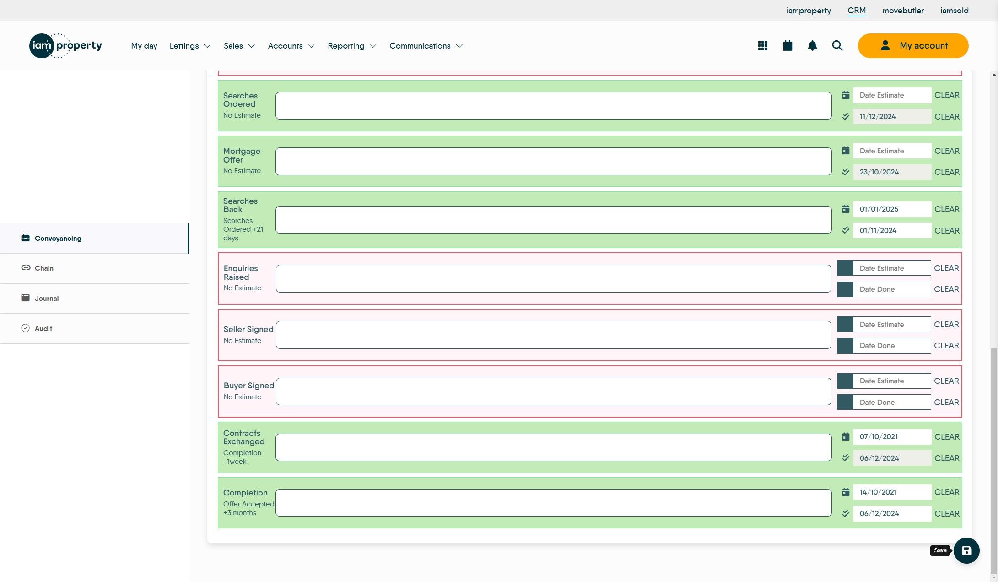Open the movebutler link in top bar
This screenshot has width=998, height=582.
pyautogui.click(x=903, y=11)
